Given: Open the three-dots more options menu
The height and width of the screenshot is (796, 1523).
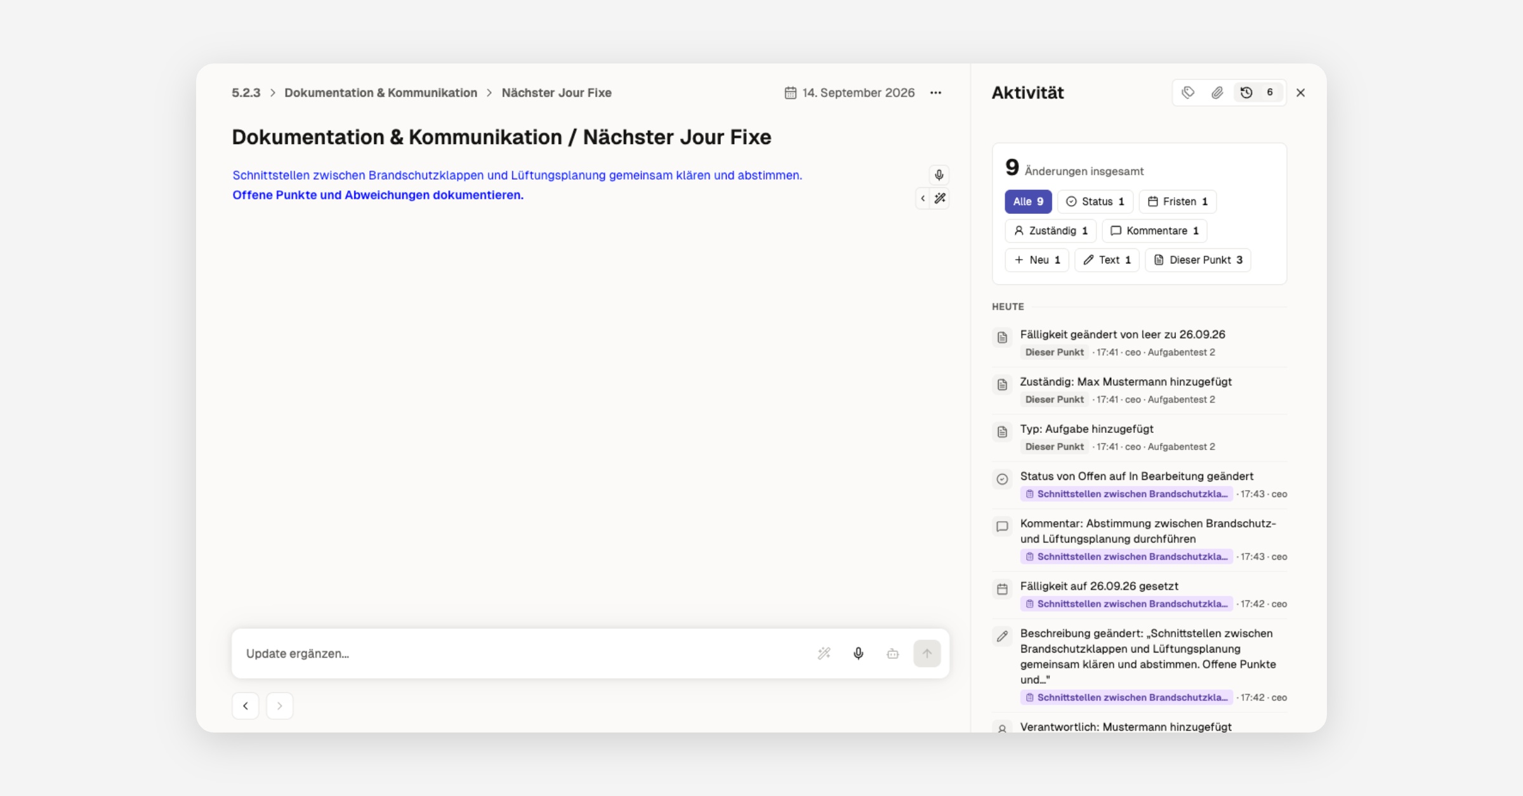Looking at the screenshot, I should [935, 93].
